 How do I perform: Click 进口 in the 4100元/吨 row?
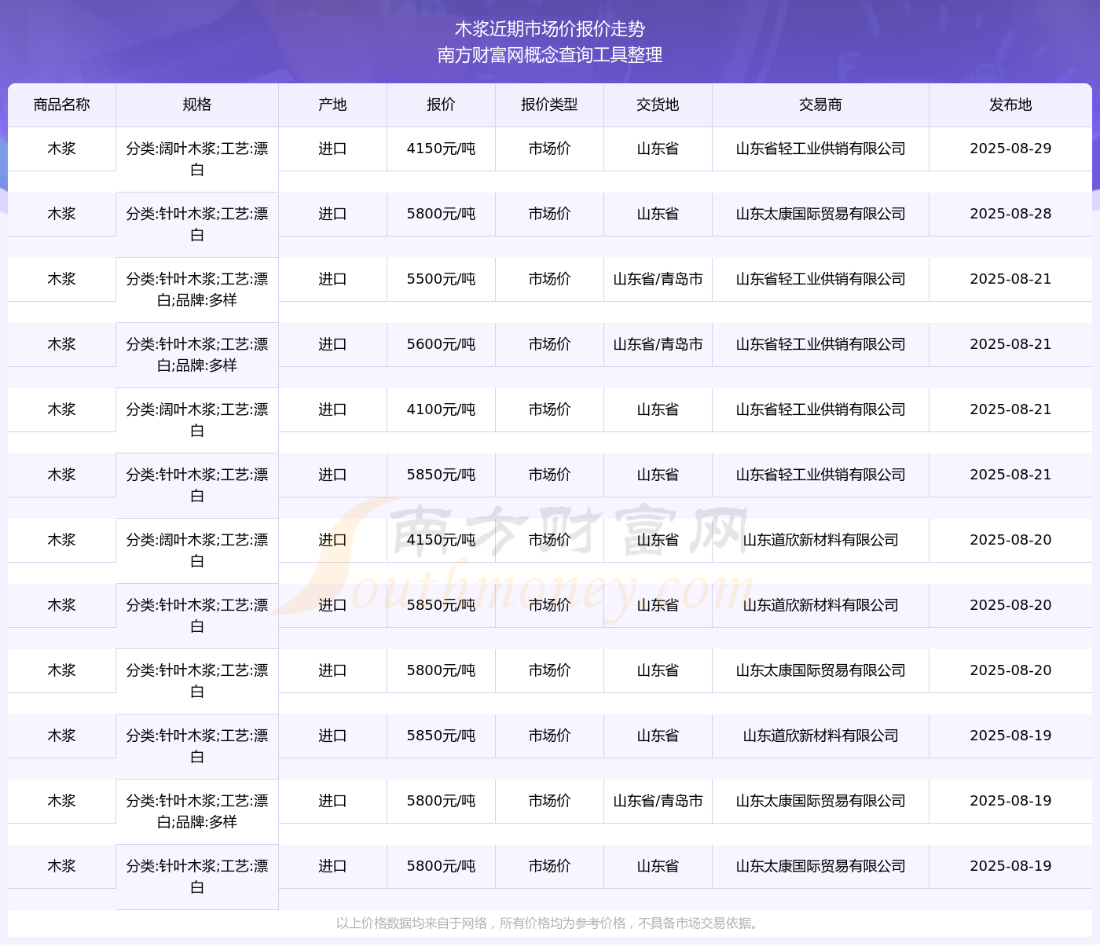tap(332, 409)
